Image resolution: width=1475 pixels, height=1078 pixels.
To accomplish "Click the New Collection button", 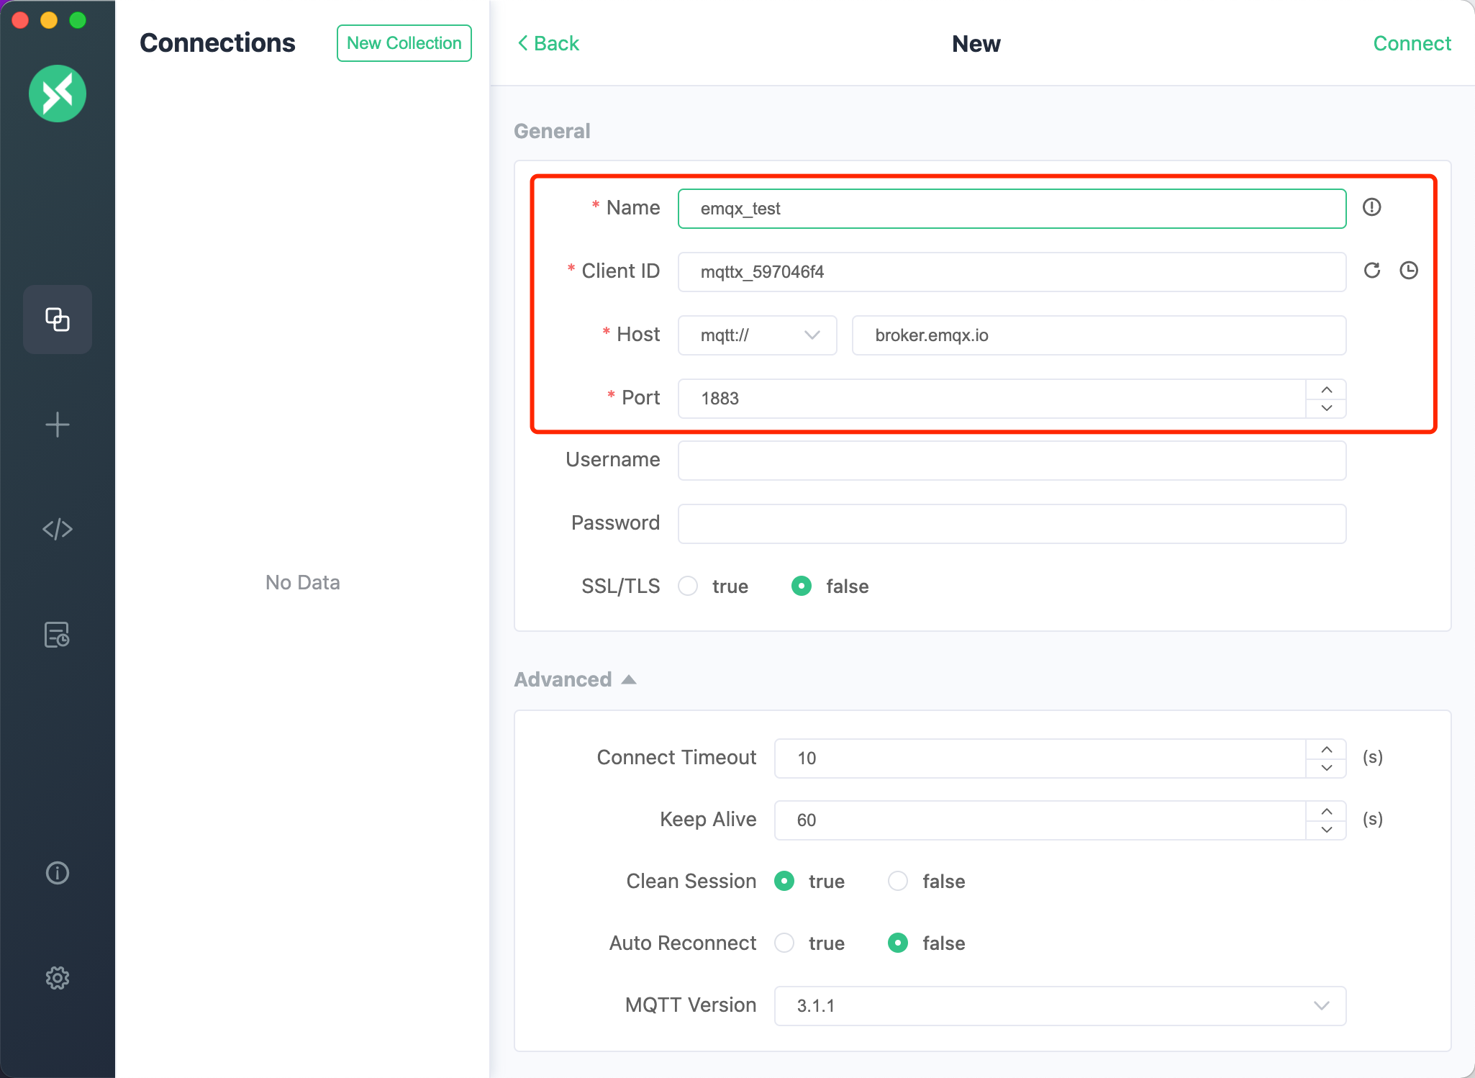I will (404, 42).
